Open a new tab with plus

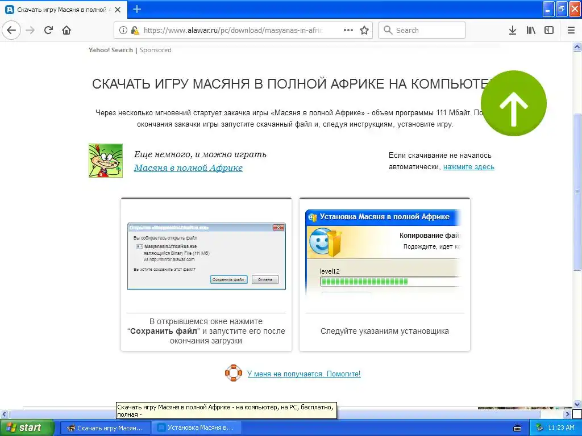pos(137,9)
